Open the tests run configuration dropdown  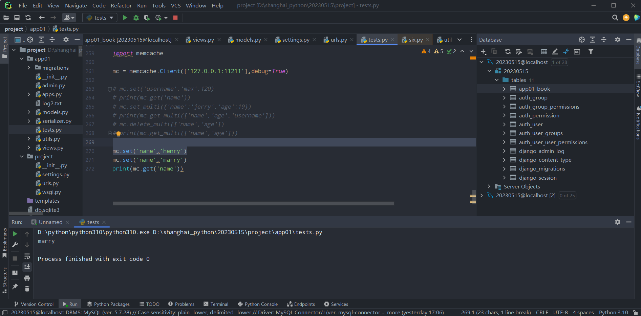coord(100,18)
